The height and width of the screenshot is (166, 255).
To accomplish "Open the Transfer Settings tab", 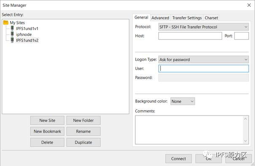I will [x=187, y=18].
